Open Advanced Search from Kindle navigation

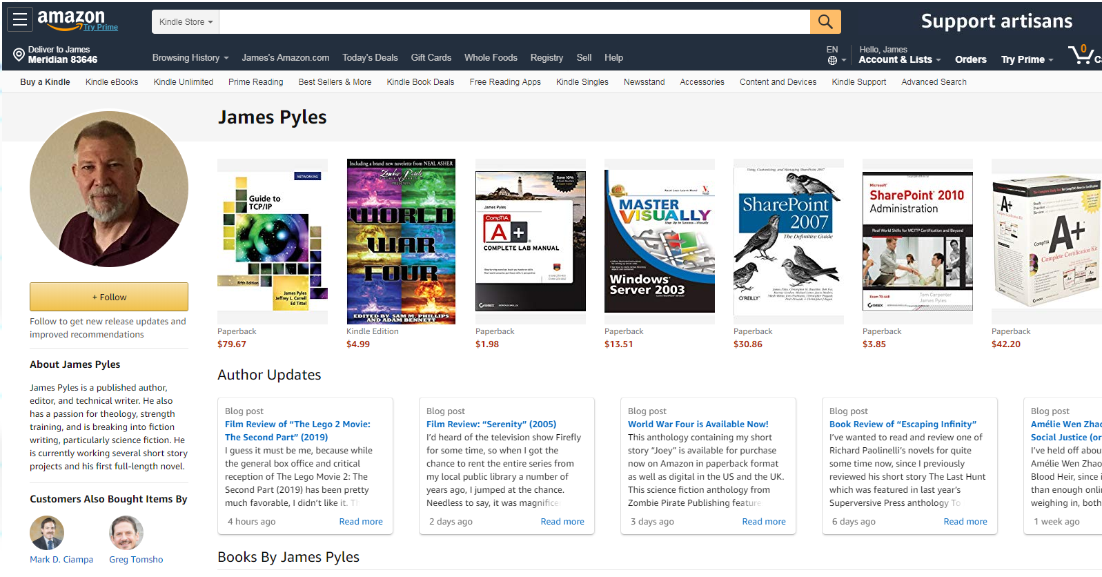point(933,82)
